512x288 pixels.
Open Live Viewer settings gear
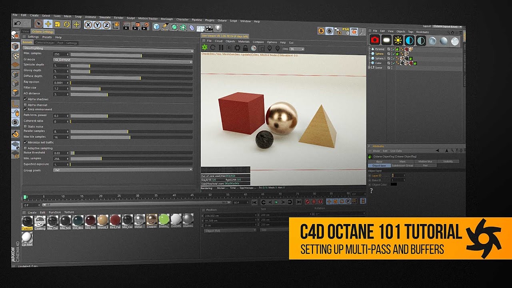pyautogui.click(x=237, y=48)
